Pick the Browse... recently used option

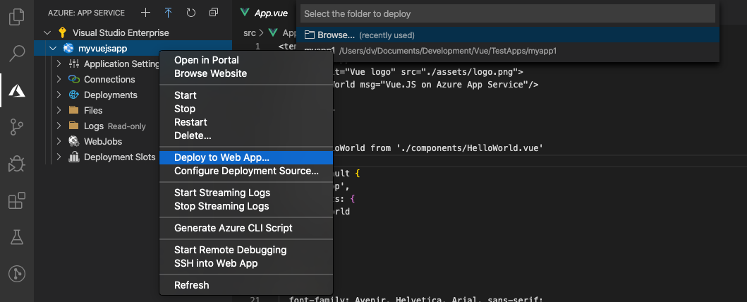pyautogui.click(x=508, y=35)
